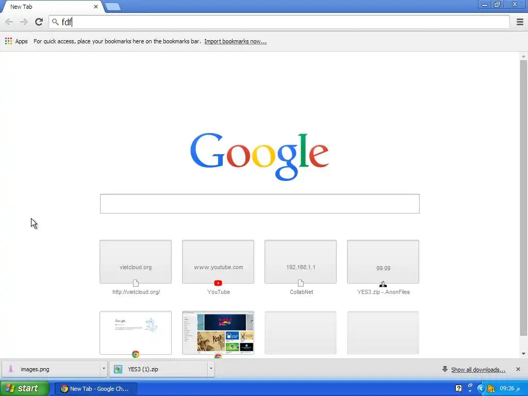Open the Google page preview thumbnail
The image size is (528, 396).
pos(136,333)
